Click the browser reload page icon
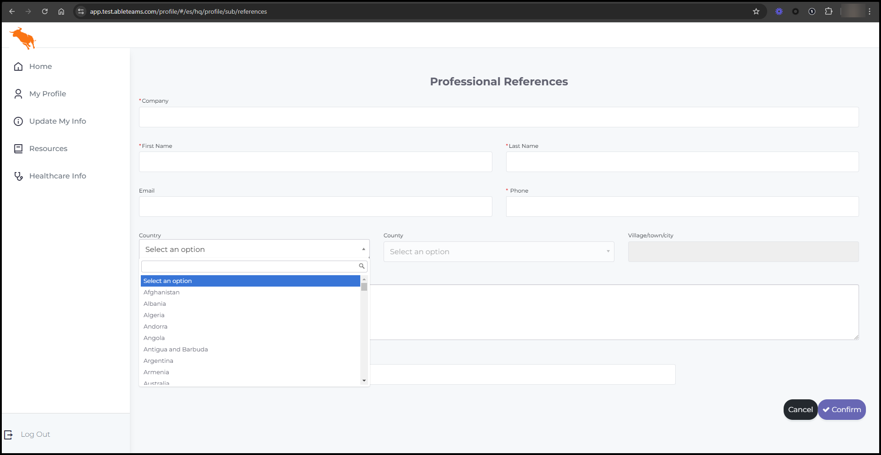Screen dimensions: 881x455 [45, 11]
